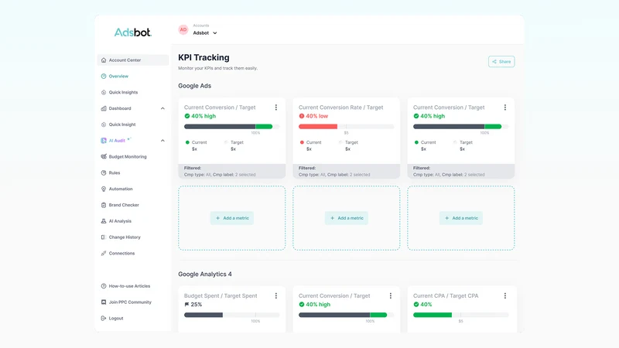The width and height of the screenshot is (619, 348).
Task: Open Account Center in sidebar
Action: pos(132,60)
